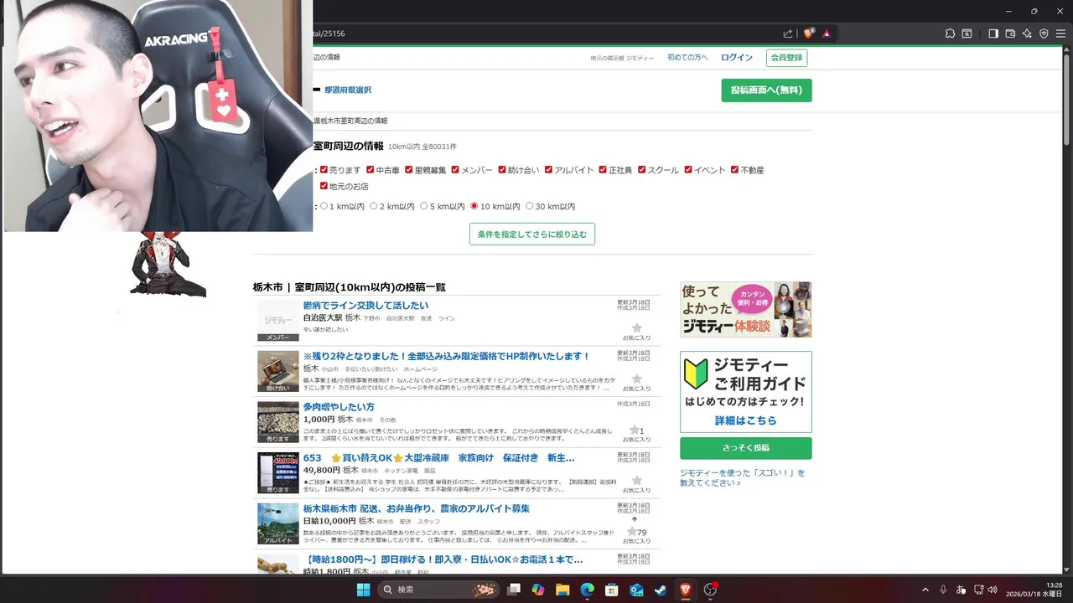
Task: Click the Brave Rewards triangle icon
Action: (x=827, y=33)
